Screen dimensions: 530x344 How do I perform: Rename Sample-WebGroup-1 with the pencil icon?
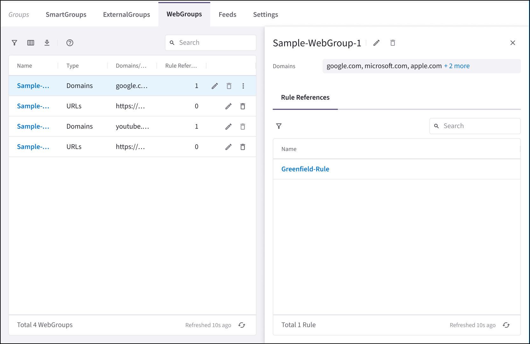(x=376, y=43)
